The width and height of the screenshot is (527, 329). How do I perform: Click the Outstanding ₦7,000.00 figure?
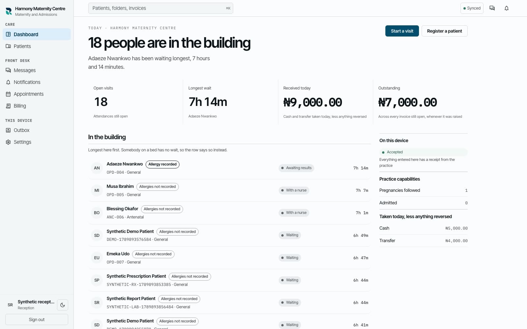(407, 102)
